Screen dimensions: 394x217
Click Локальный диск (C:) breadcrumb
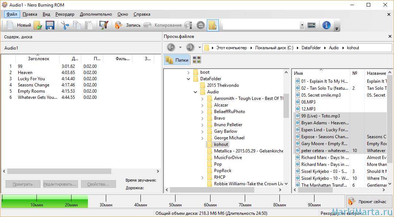(274, 48)
